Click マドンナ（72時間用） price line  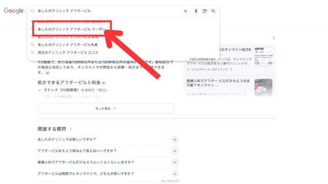coord(75,90)
